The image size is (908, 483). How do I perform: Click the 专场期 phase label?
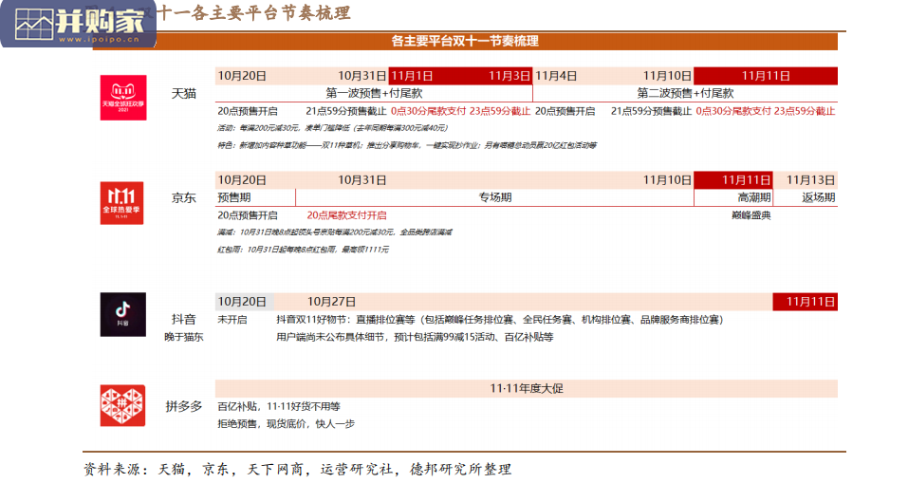coord(495,197)
